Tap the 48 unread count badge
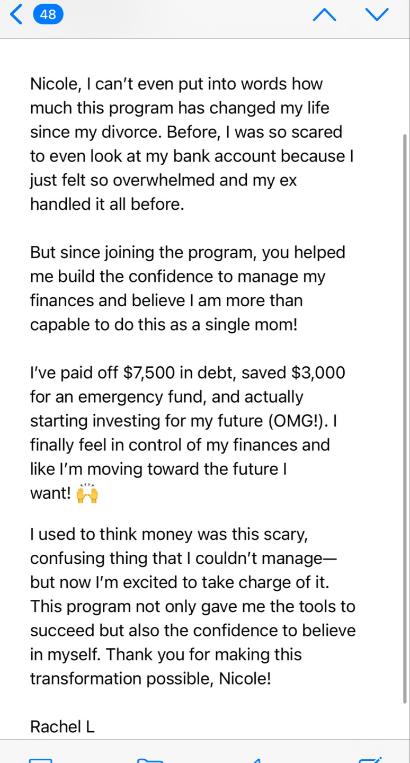Viewport: 410px width, 763px height. tap(48, 15)
